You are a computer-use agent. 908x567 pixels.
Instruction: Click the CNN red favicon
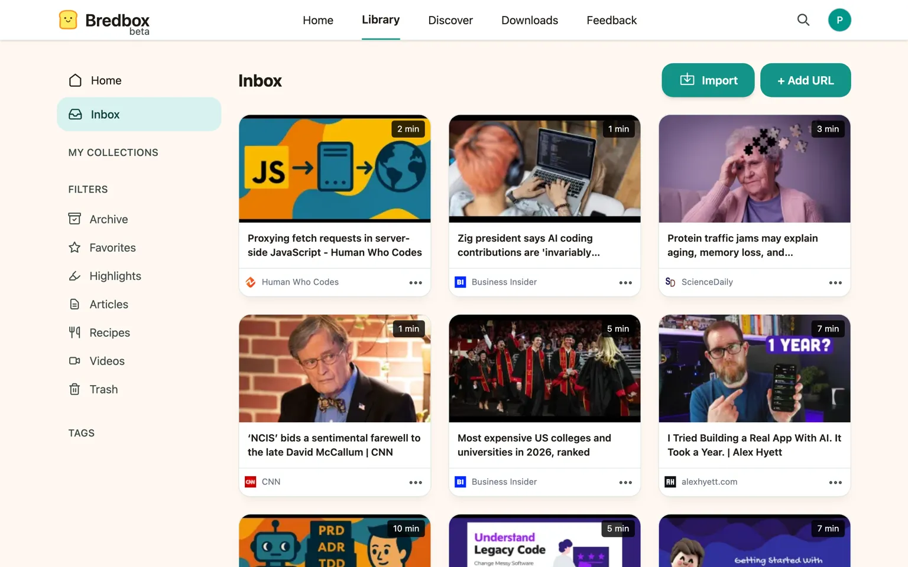pos(251,482)
